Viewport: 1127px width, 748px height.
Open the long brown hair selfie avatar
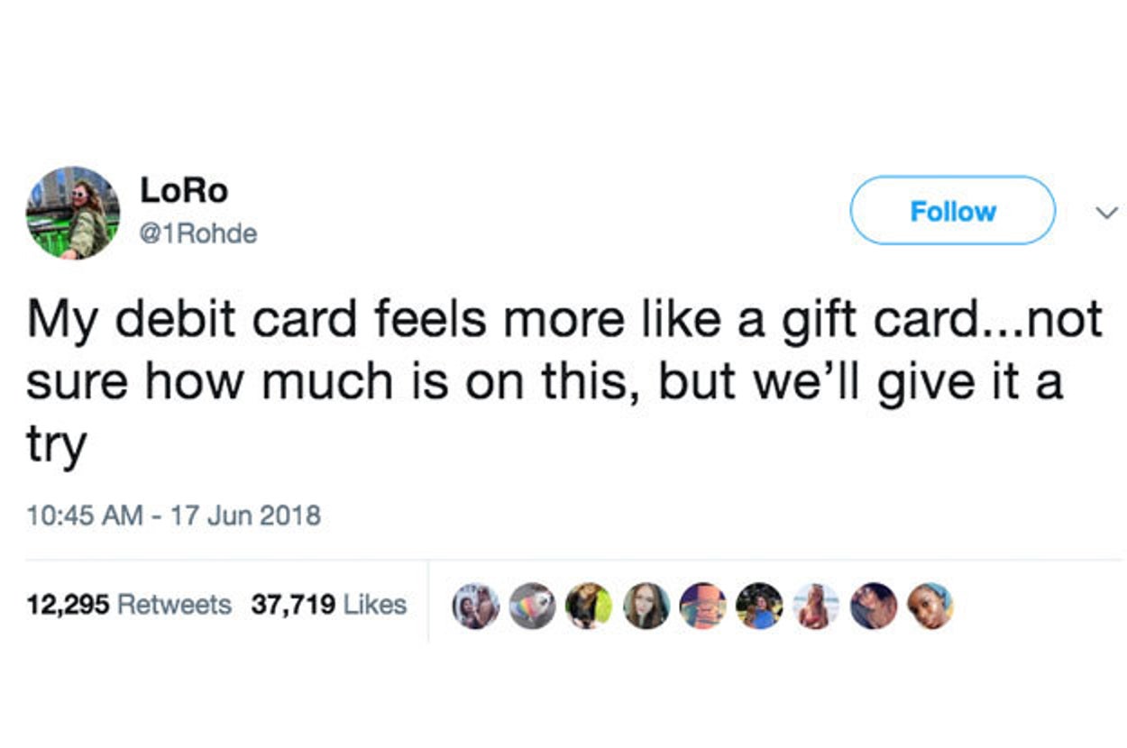point(646,606)
